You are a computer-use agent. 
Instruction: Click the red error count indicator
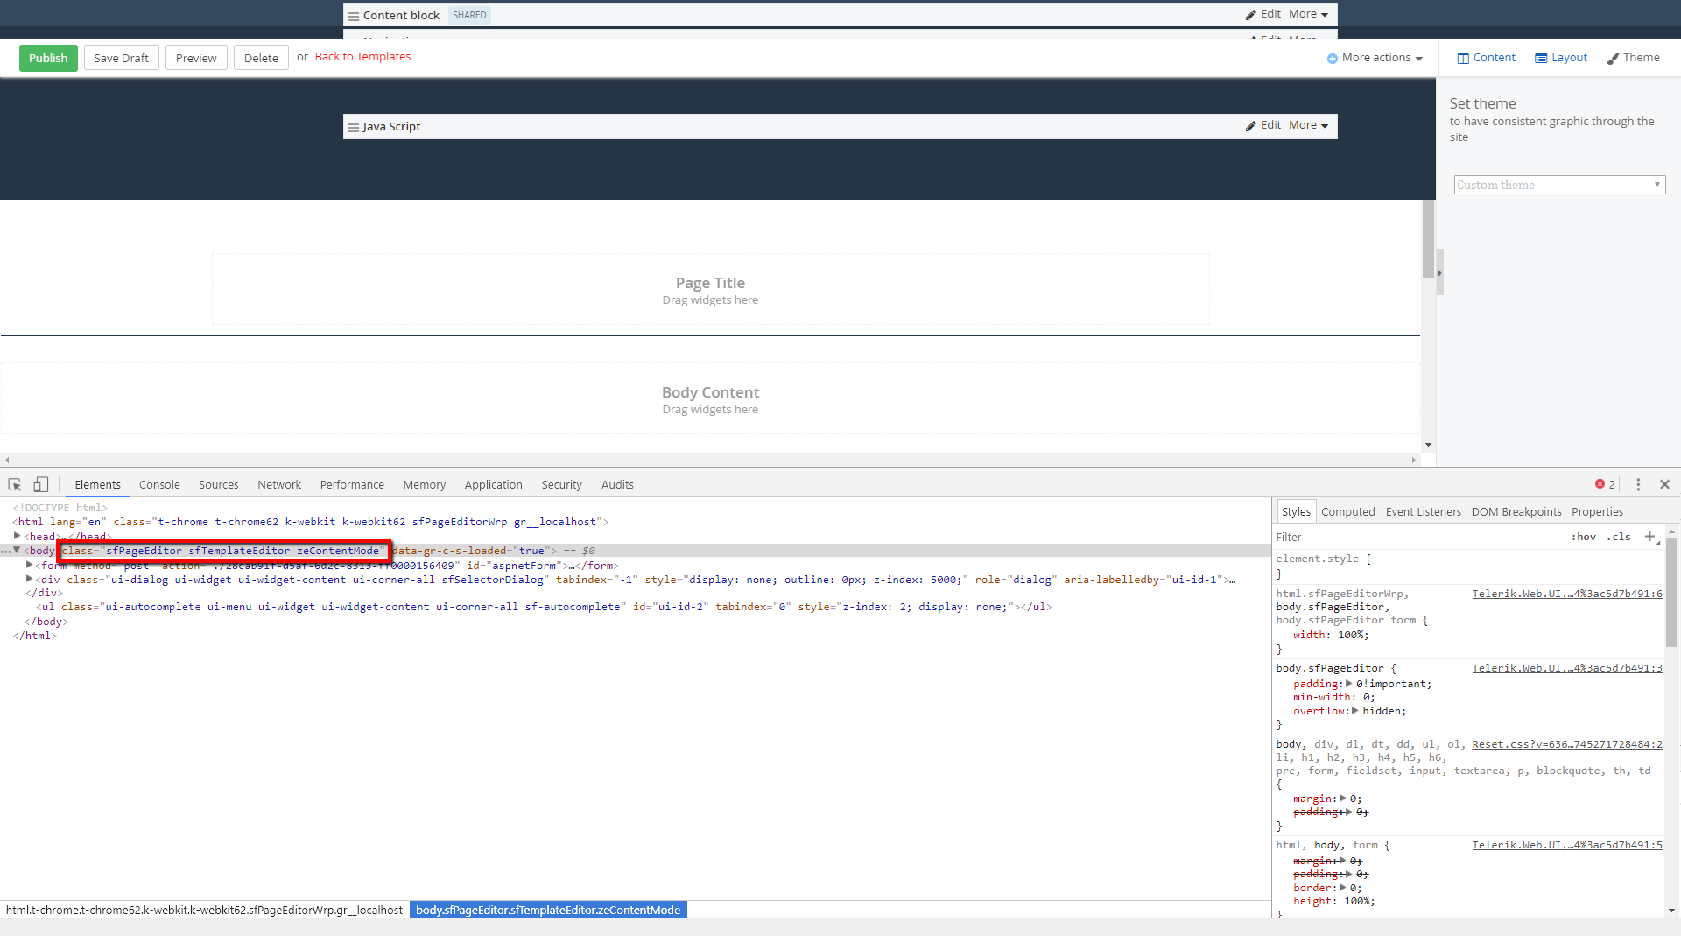click(1605, 484)
